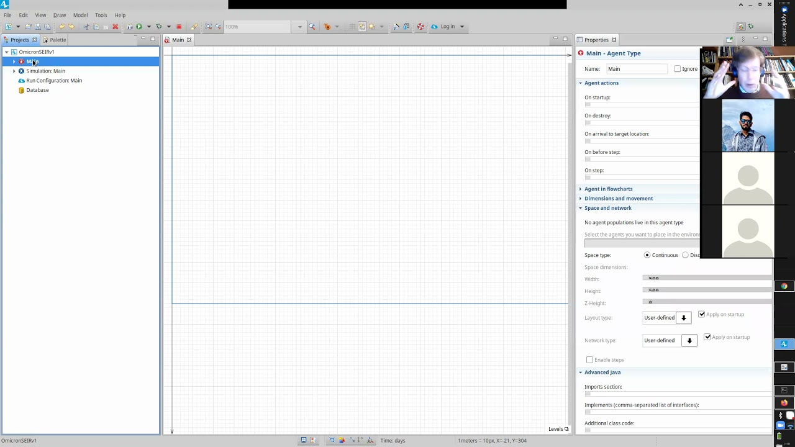
Task: Open the Tools menu
Action: [101, 15]
